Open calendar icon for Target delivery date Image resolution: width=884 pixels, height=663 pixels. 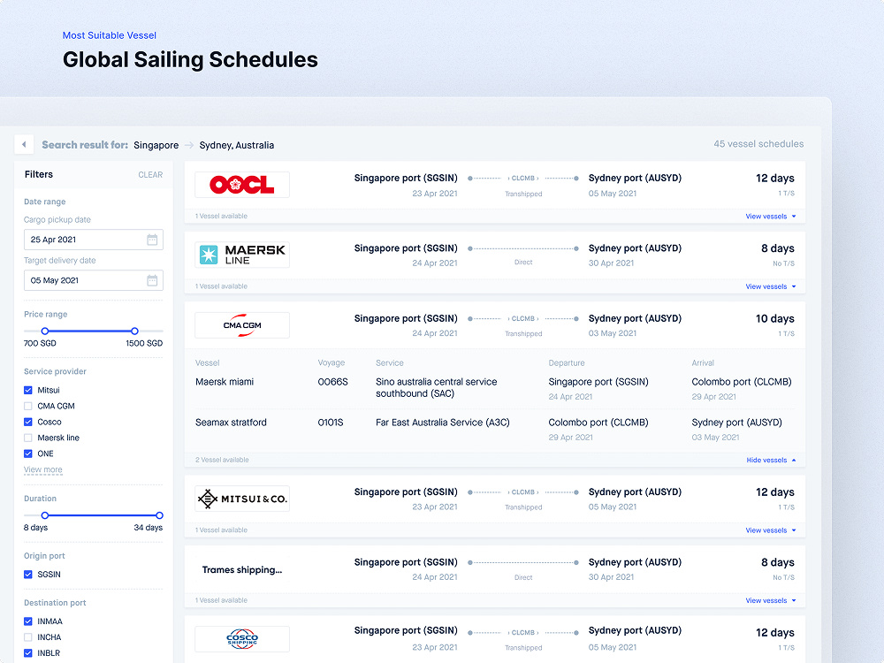[152, 280]
